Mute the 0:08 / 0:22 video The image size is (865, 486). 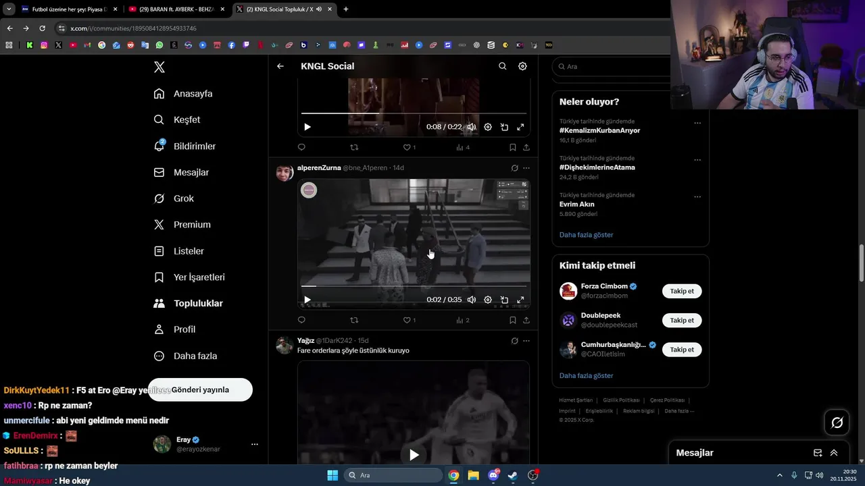(472, 127)
